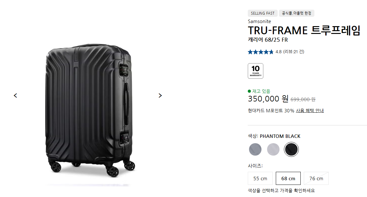Viewport: 367px width, 197px height.
Task: Choose the light silver color swatch
Action: [x=273, y=149]
